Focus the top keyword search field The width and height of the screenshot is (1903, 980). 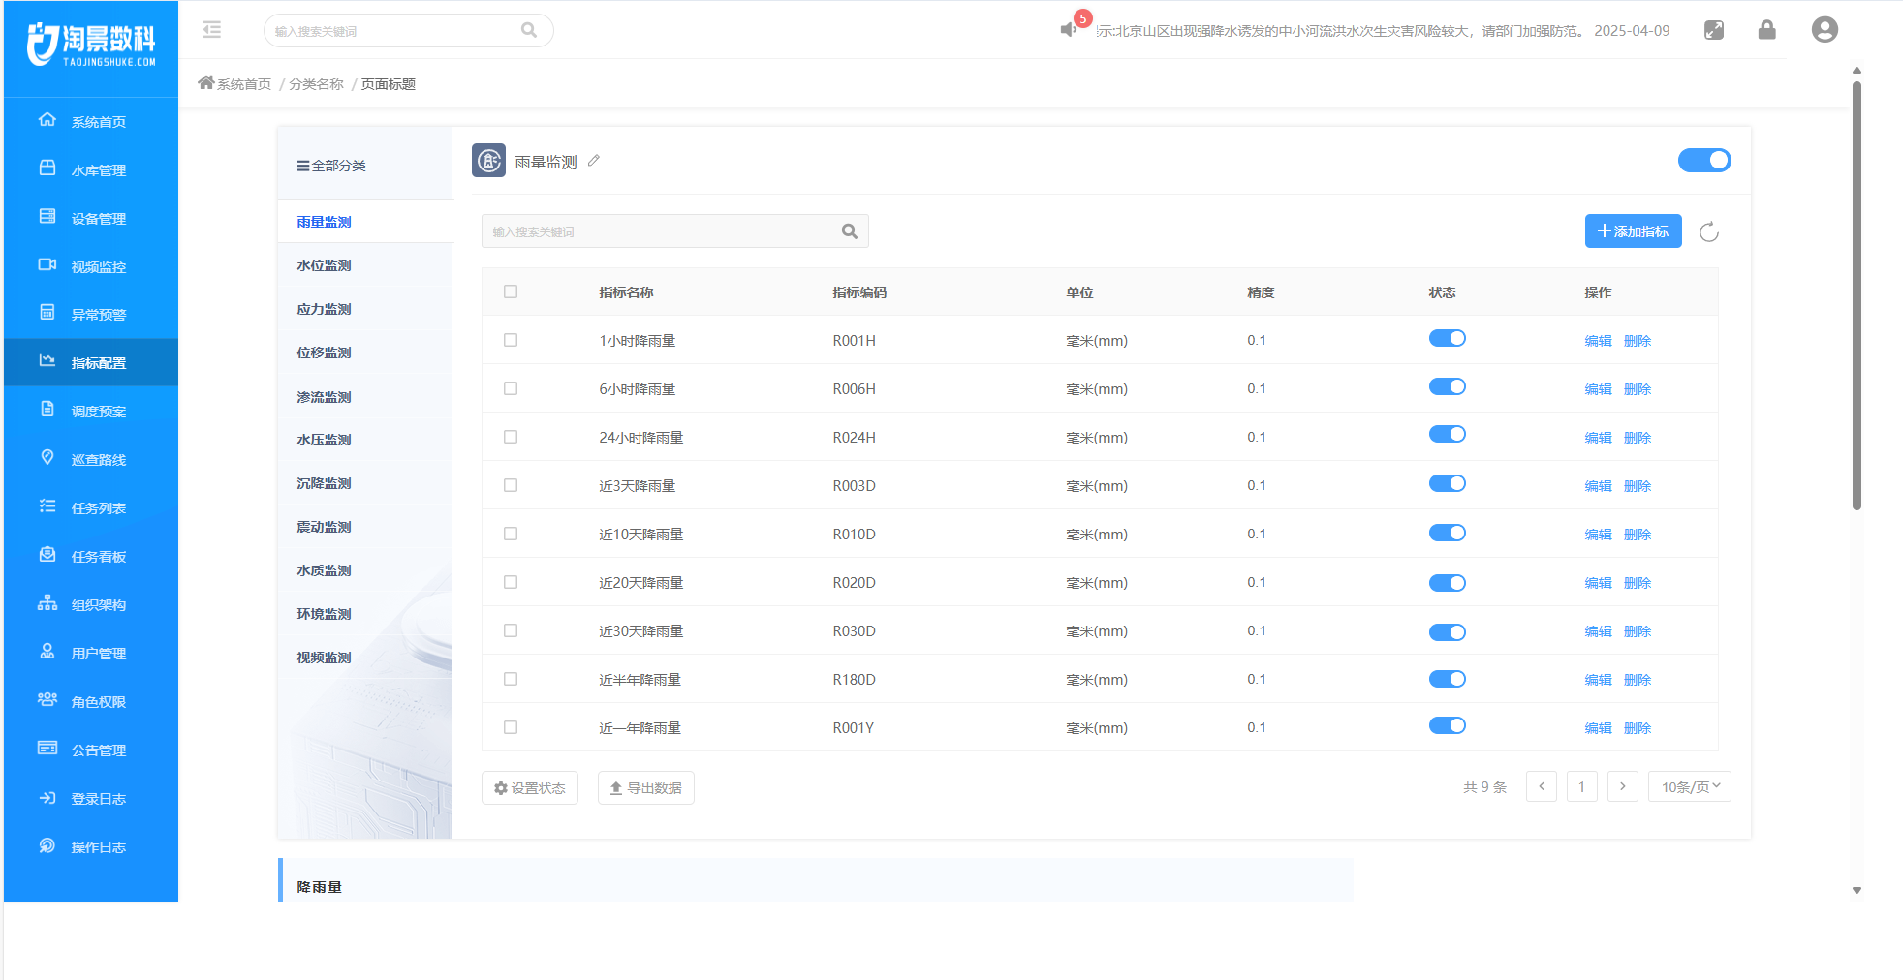(409, 30)
